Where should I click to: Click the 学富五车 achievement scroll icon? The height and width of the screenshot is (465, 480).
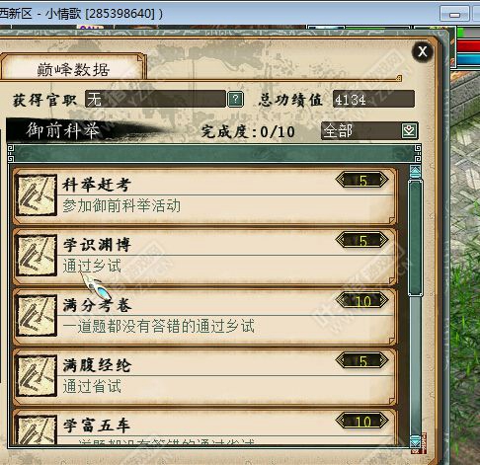(37, 429)
